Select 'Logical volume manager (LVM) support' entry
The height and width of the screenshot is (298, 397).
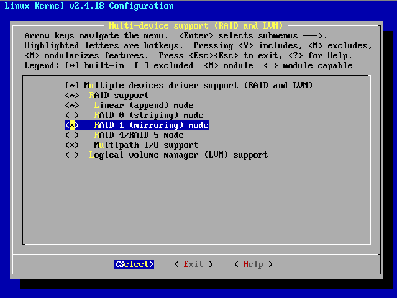178,155
